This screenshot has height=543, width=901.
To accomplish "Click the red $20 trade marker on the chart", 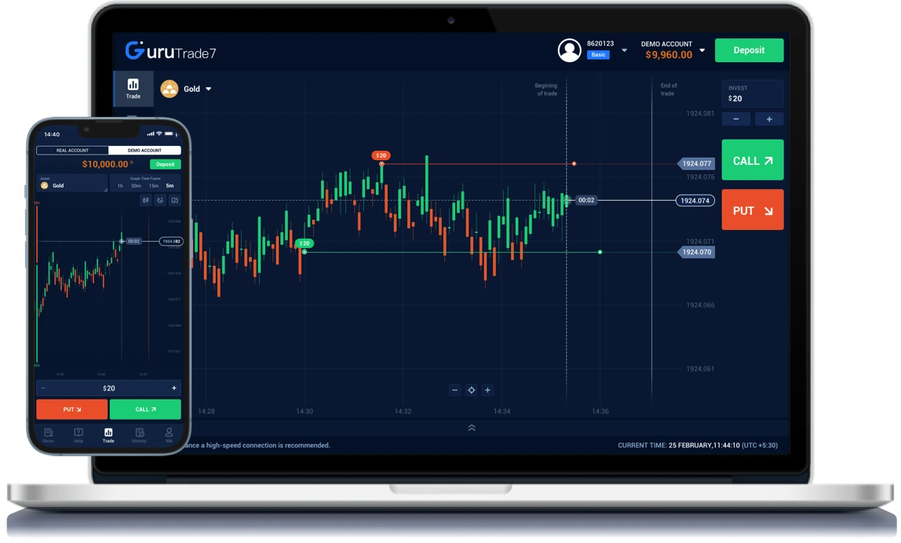I will pyautogui.click(x=381, y=155).
